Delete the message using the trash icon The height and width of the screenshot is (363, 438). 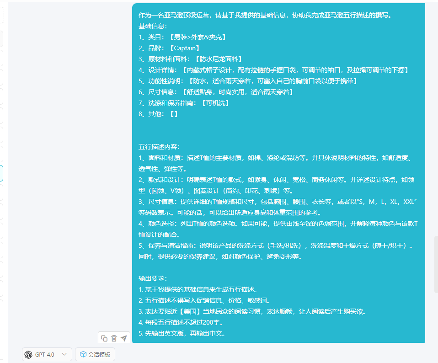(114, 338)
